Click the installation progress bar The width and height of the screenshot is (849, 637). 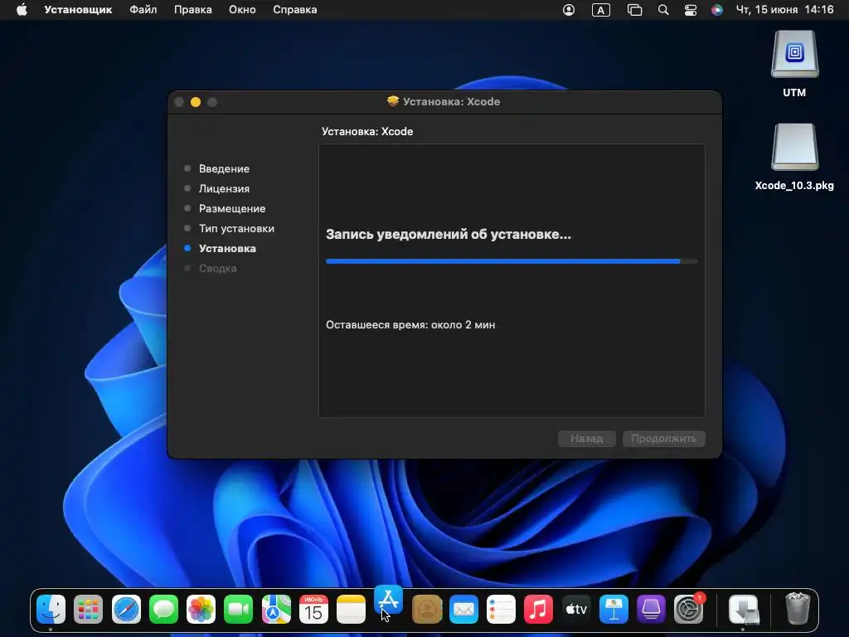tap(512, 261)
